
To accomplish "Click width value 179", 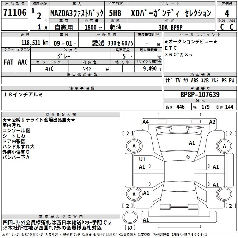I will click(x=205, y=107).
